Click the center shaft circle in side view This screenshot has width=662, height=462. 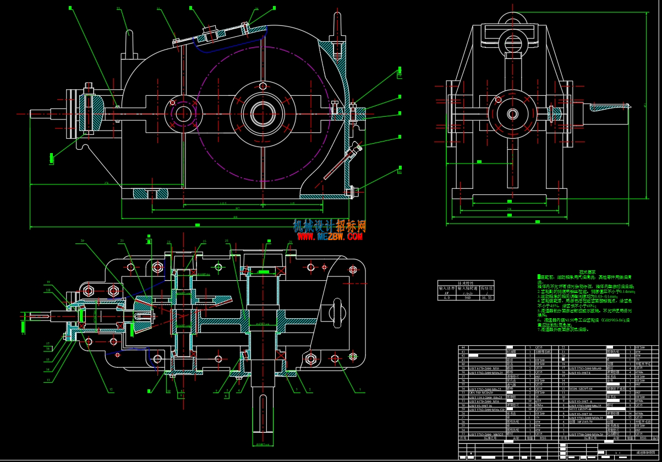(x=513, y=114)
